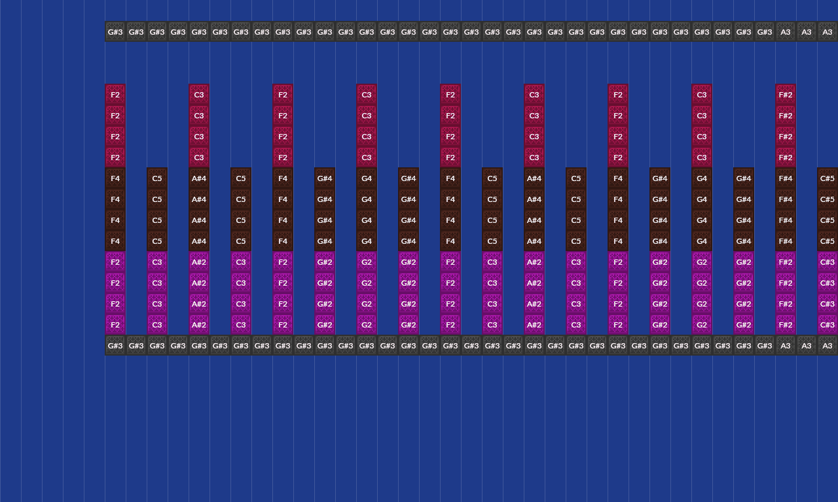Viewport: 838px width, 502px height.
Task: Select top G4 block in rightmost G4 column
Action: [702, 178]
